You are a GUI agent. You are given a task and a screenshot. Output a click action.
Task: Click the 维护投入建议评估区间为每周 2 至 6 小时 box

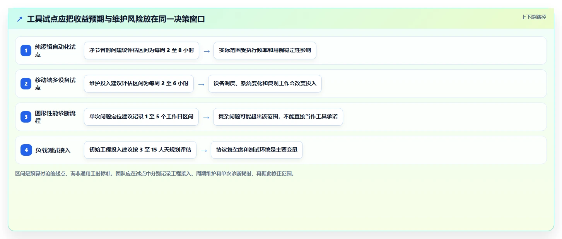pyautogui.click(x=139, y=84)
